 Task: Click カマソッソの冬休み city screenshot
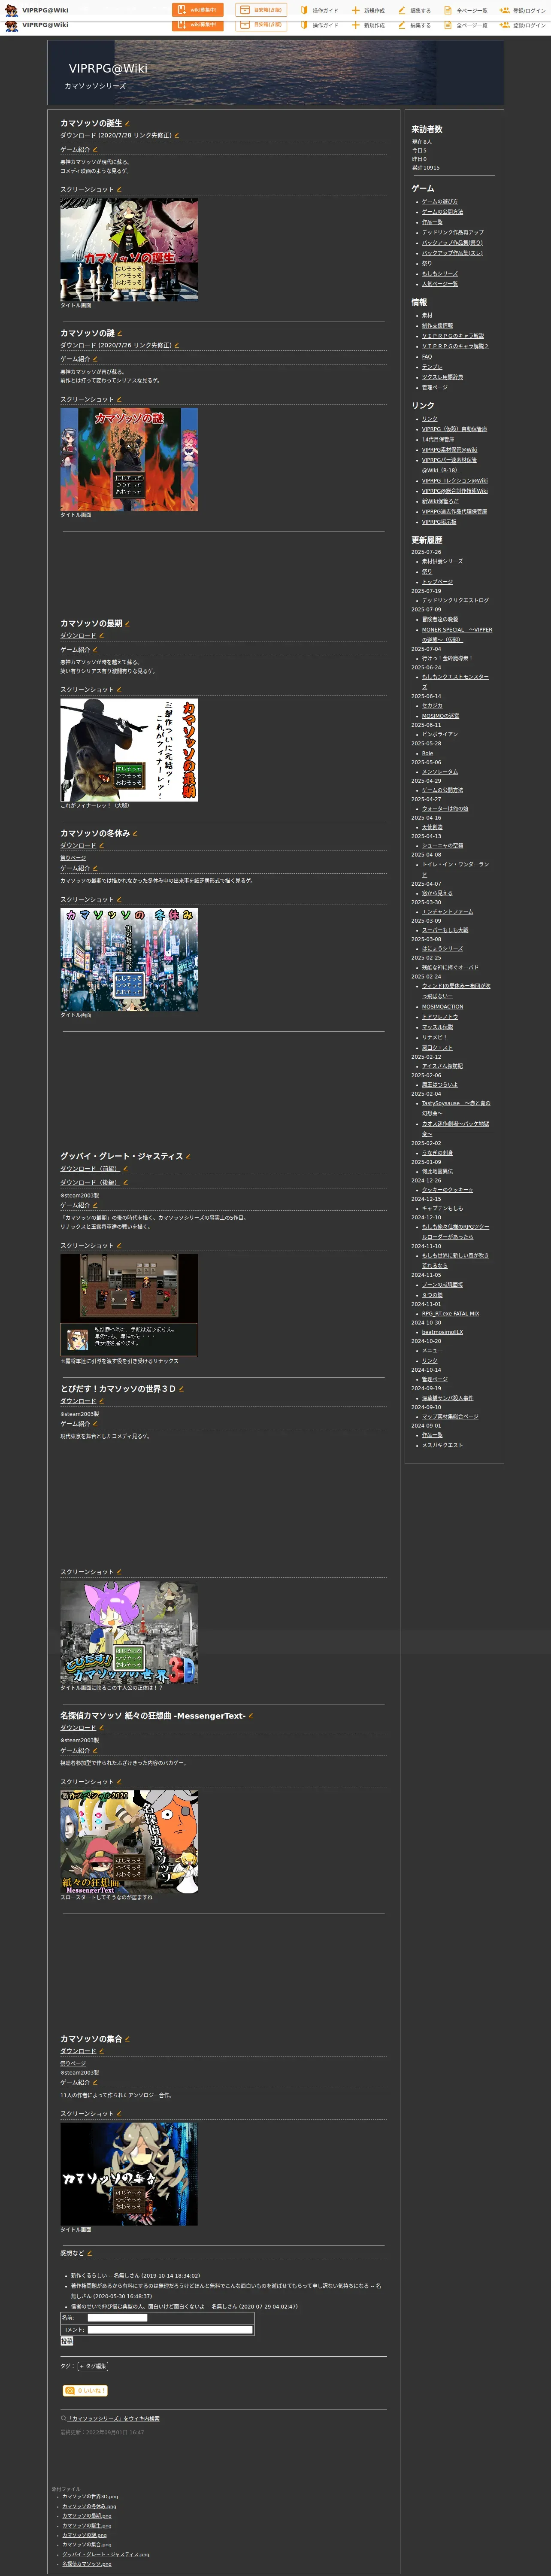point(129,960)
